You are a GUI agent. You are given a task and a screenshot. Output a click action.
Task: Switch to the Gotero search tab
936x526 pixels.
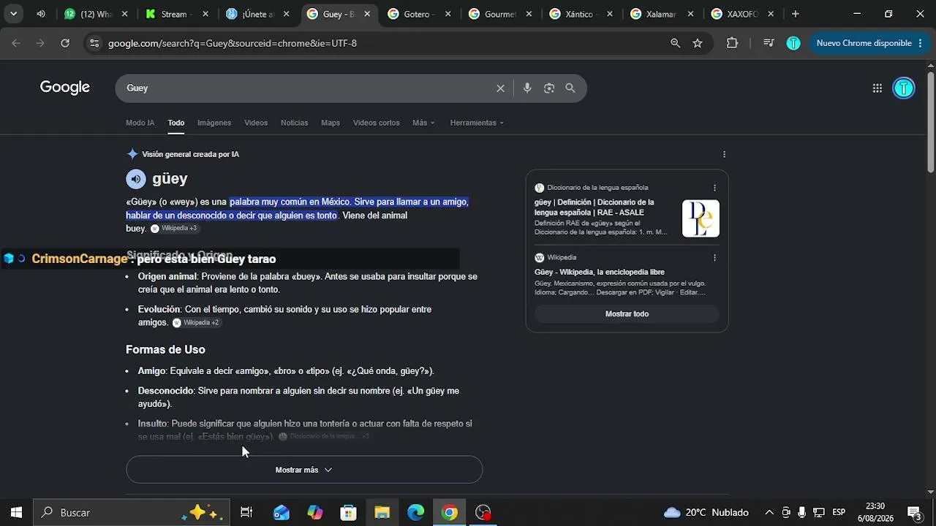coord(420,14)
